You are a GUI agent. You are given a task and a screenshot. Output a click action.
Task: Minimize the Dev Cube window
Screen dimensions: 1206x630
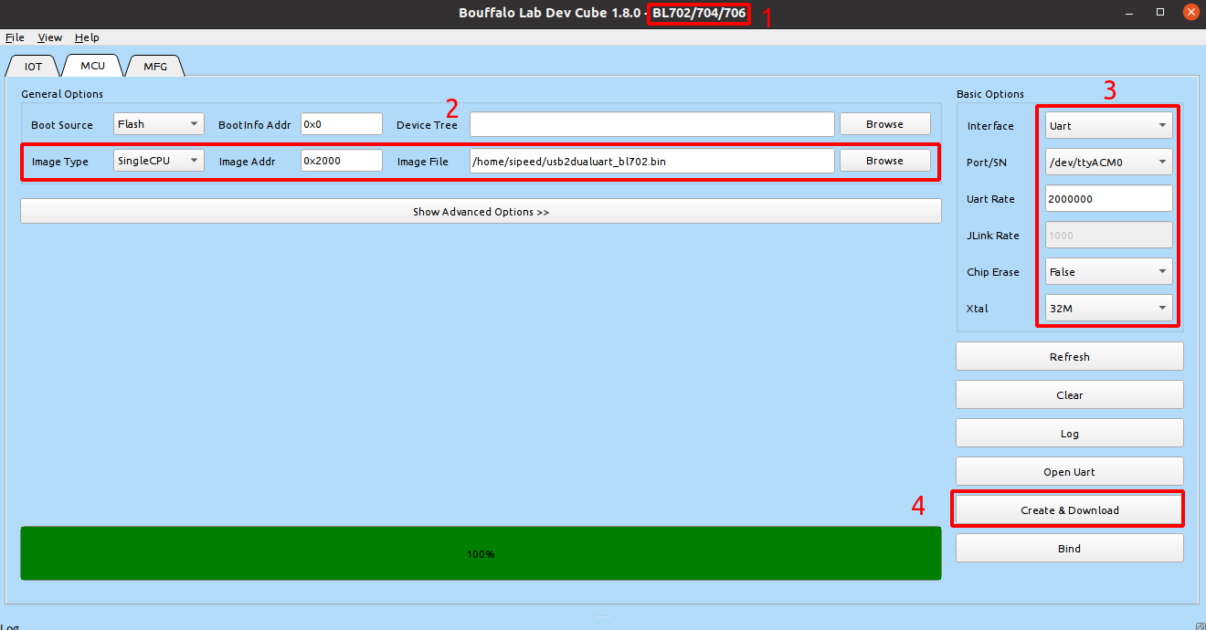pos(1131,12)
